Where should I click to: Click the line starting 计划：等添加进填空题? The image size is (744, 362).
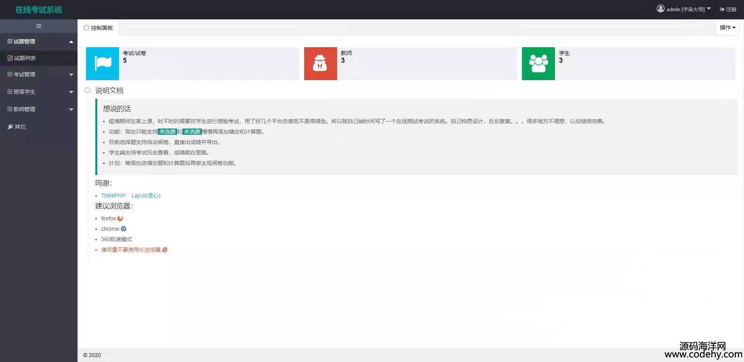coord(174,163)
